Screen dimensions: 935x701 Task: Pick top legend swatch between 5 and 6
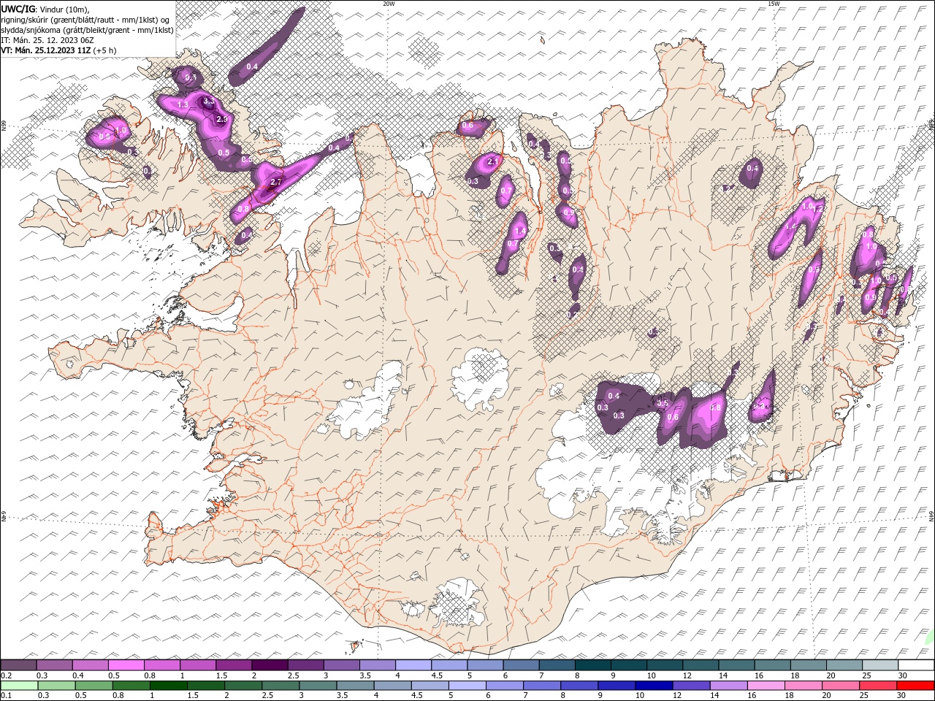(x=485, y=665)
